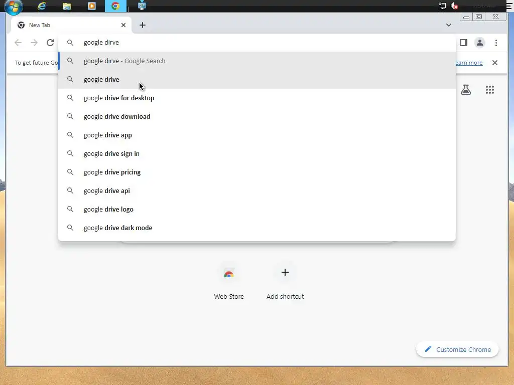Select 'google drive download' suggestion
The image size is (514, 385).
(256, 116)
